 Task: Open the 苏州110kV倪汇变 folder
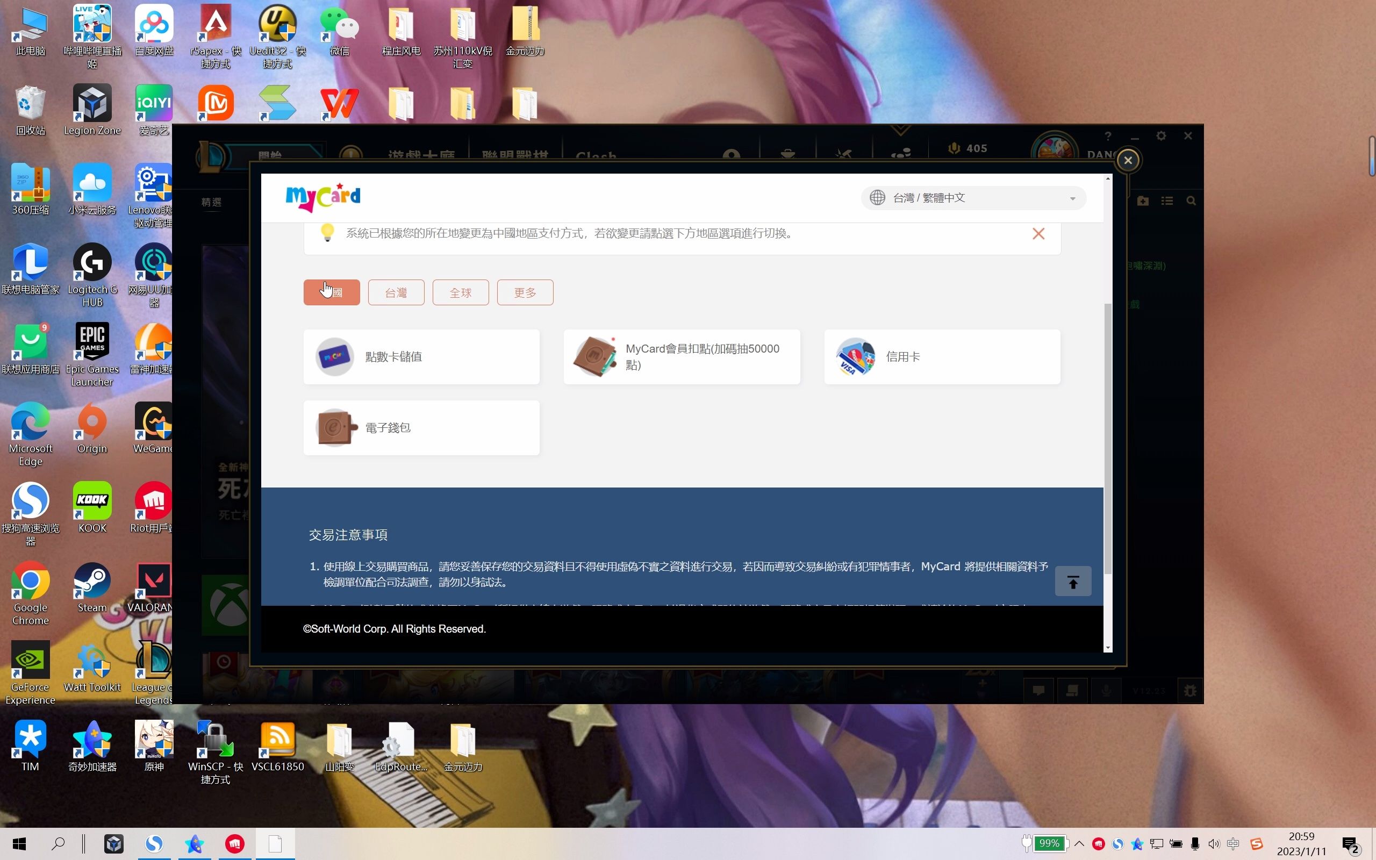point(463,37)
